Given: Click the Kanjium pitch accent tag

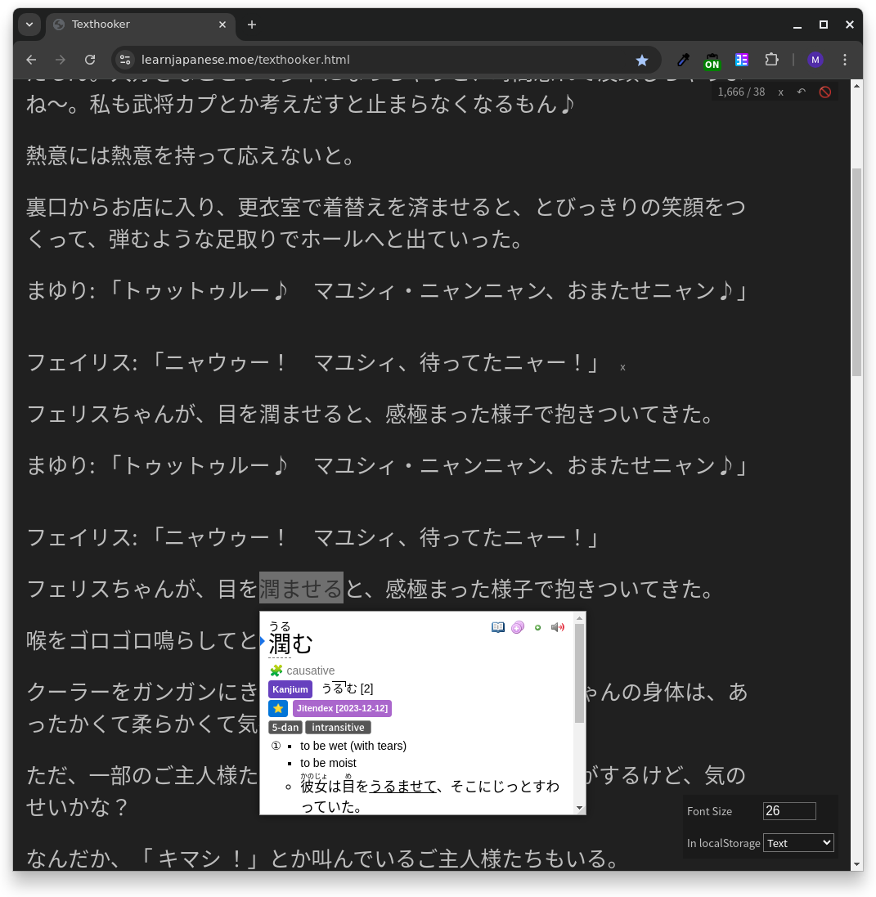Looking at the screenshot, I should pyautogui.click(x=290, y=689).
